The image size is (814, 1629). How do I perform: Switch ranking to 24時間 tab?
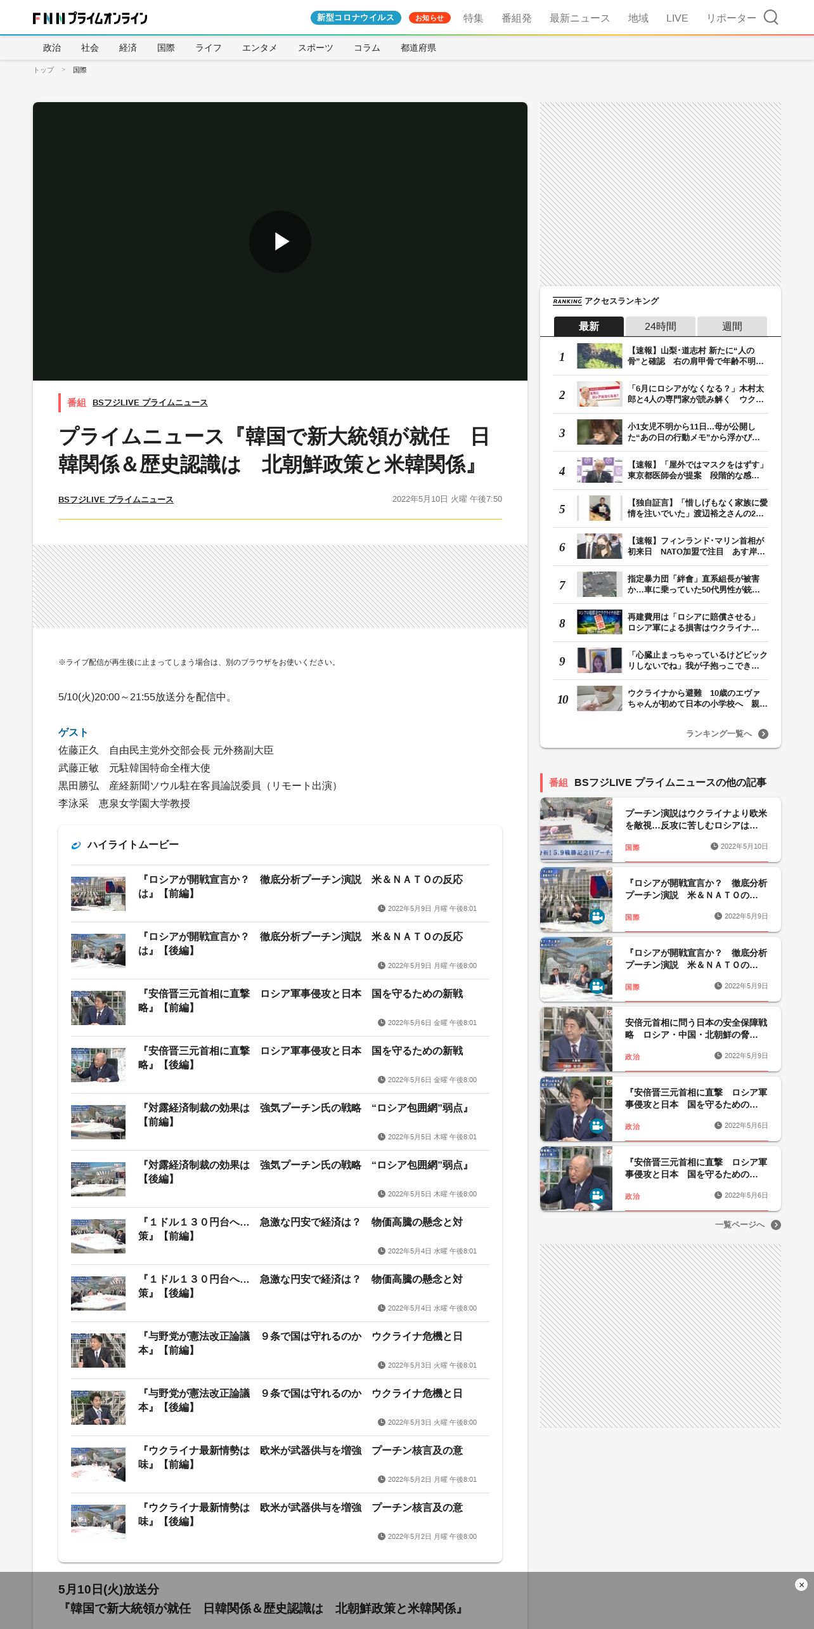[x=661, y=326]
